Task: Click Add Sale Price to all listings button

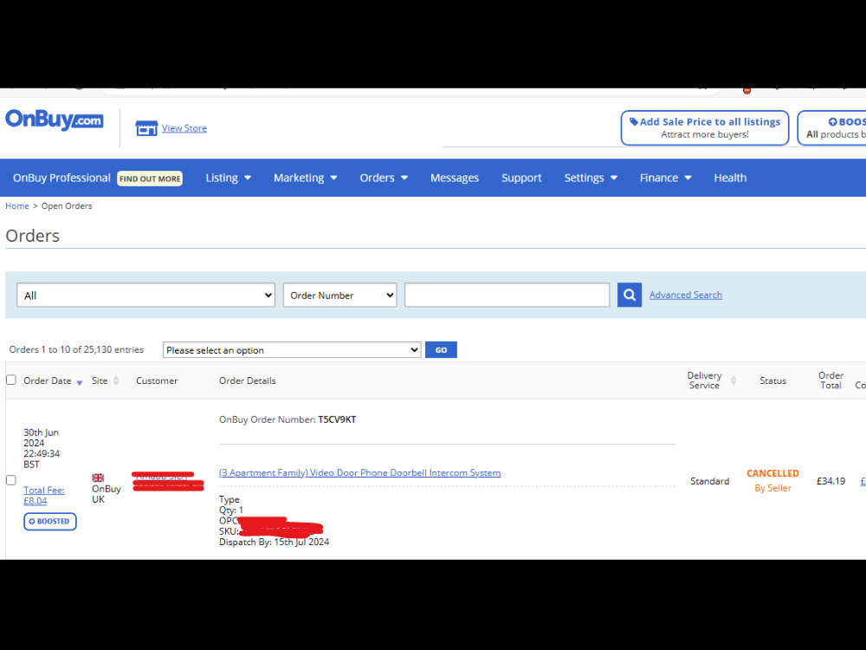Action: pos(705,127)
